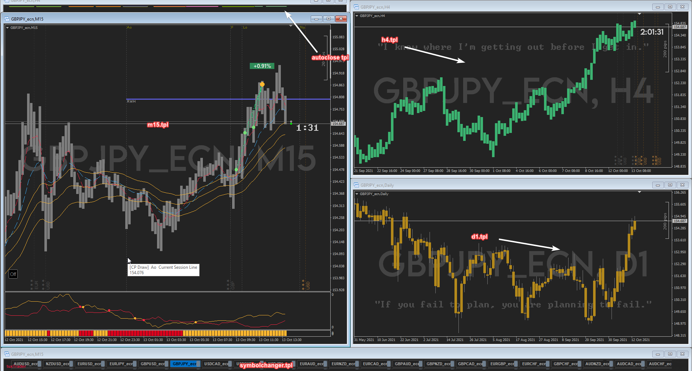Click the +0.91% profit label
692x371 pixels.
(x=262, y=66)
